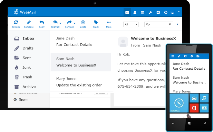Viewport: 213px width, 132px height.
Task: Delete the selected message with trash icon
Action: click(83, 22)
